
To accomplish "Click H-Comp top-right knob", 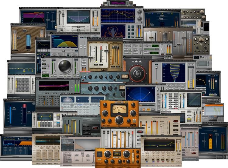I will 133,105.
